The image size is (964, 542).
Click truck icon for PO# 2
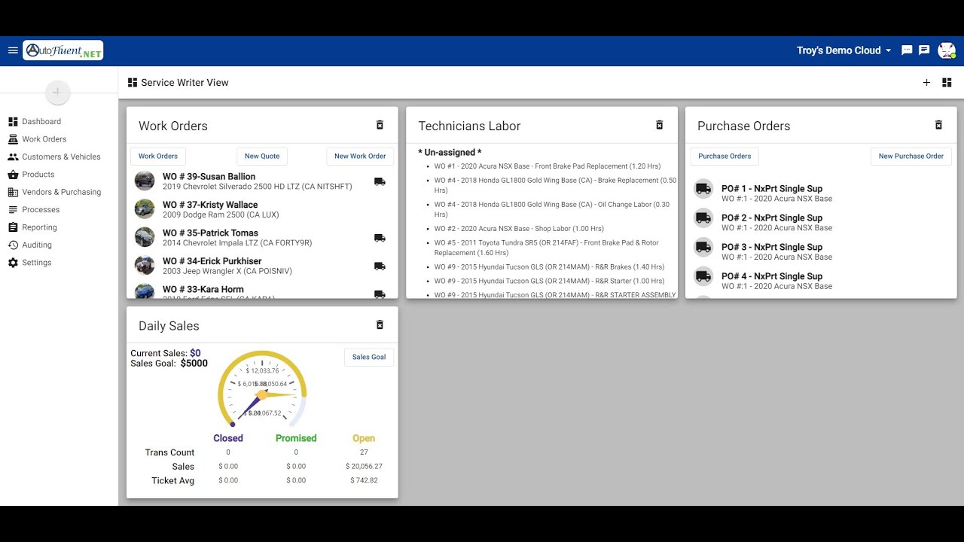[703, 218]
